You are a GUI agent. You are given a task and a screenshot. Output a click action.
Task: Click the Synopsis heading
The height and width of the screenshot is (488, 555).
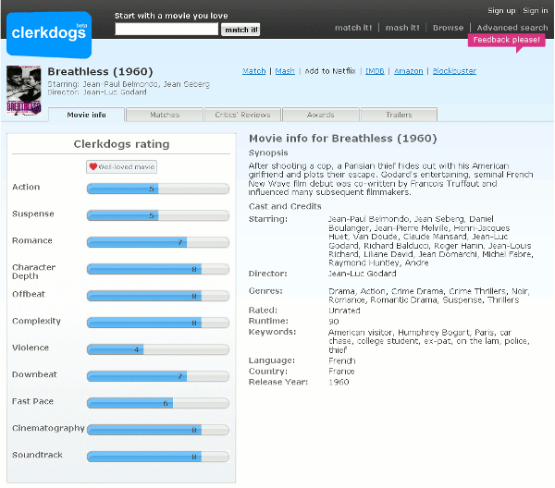(x=268, y=153)
